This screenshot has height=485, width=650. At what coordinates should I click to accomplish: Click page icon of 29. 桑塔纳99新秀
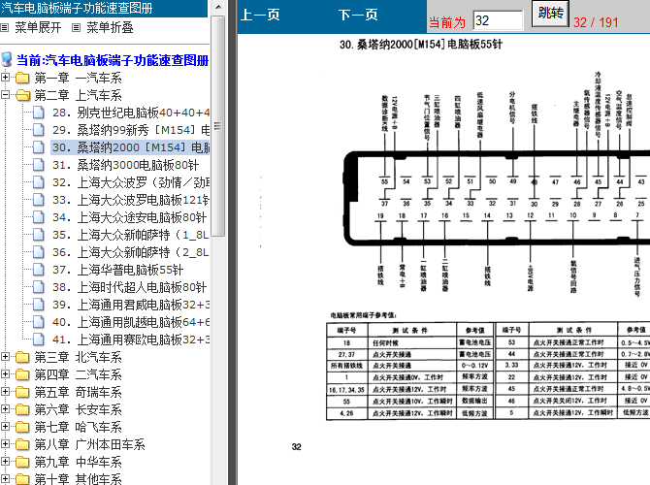click(39, 130)
